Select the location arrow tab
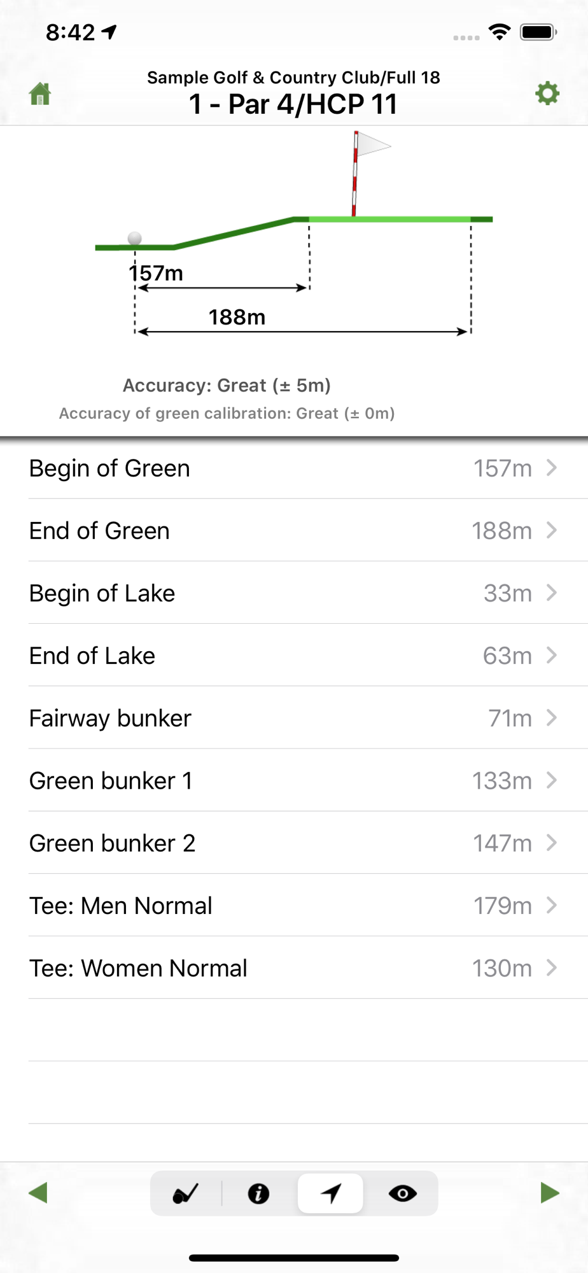 tap(331, 1193)
